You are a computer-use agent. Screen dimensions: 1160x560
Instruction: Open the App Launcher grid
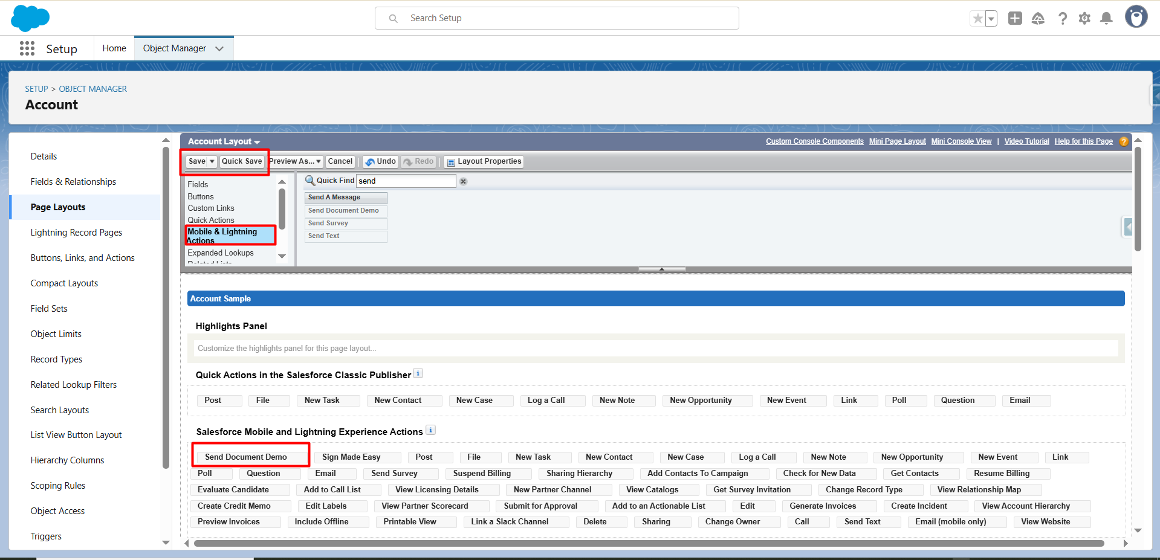point(27,48)
